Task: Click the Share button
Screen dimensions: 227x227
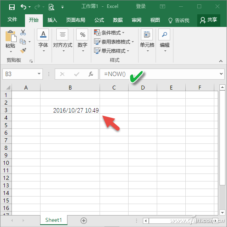Action: (x=209, y=20)
